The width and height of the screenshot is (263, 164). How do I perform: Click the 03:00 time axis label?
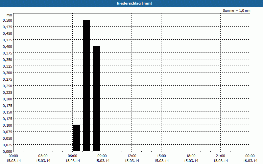(x=43, y=156)
